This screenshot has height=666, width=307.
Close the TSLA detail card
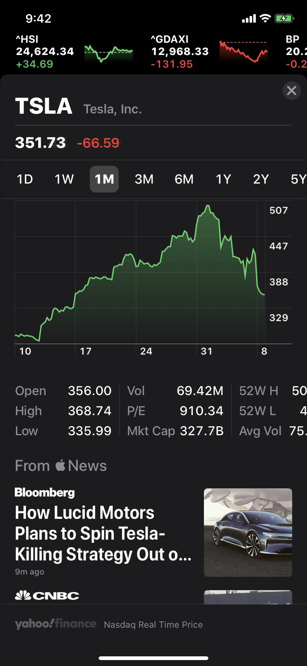[291, 90]
